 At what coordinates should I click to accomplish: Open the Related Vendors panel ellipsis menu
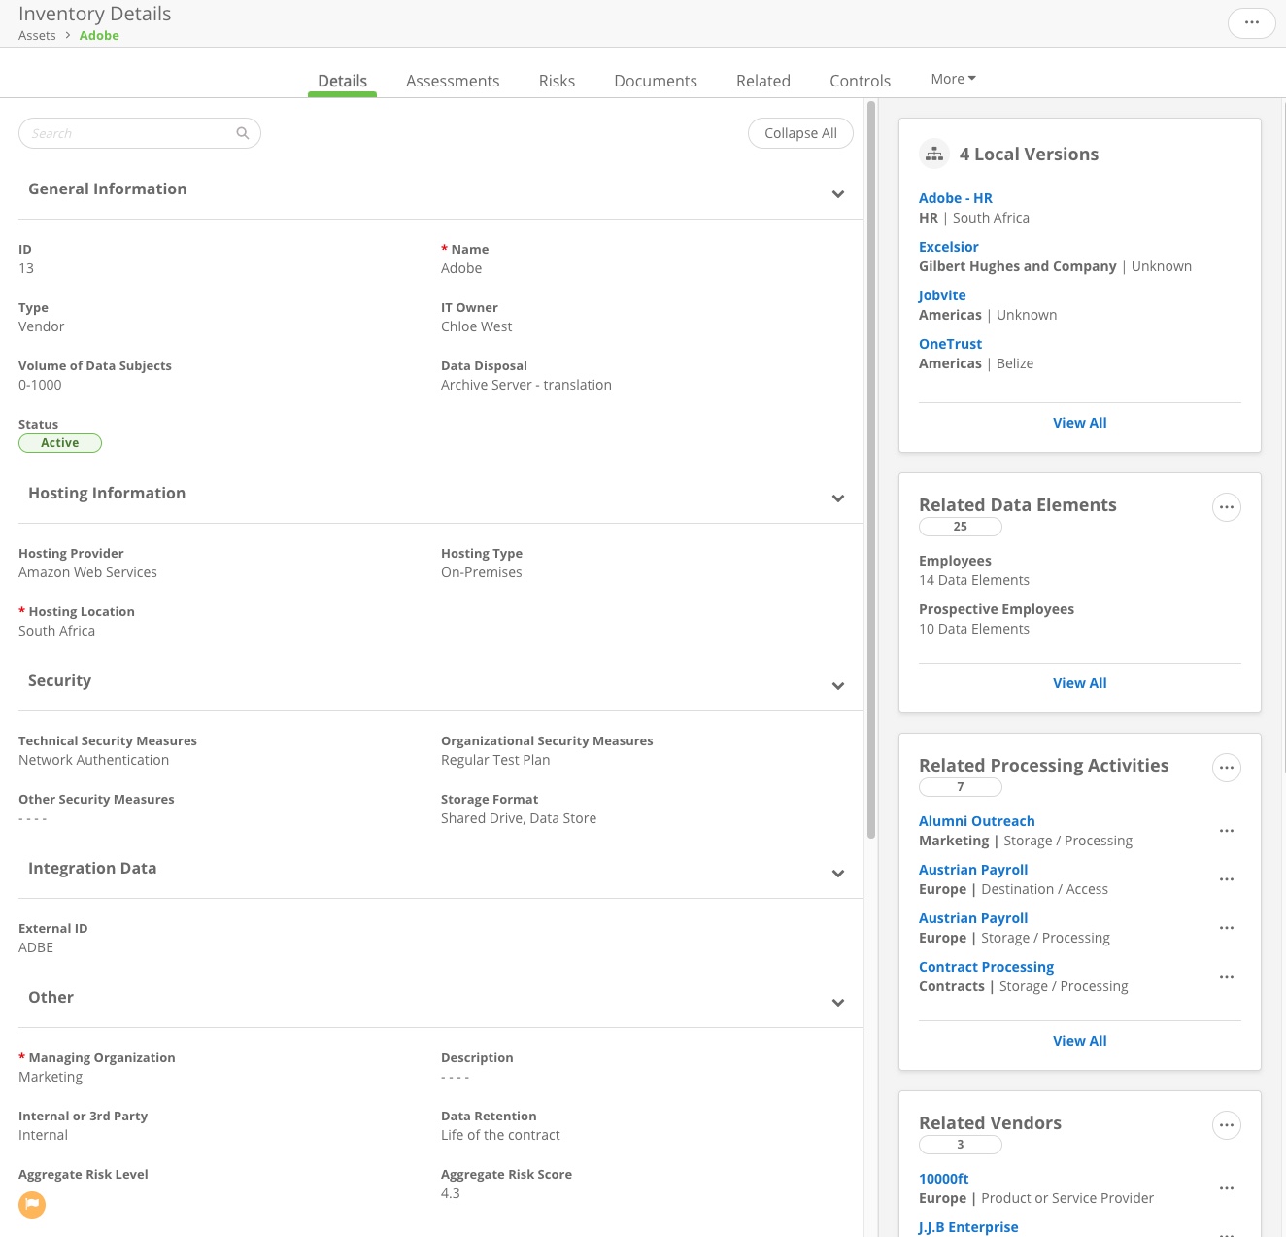(1226, 1124)
